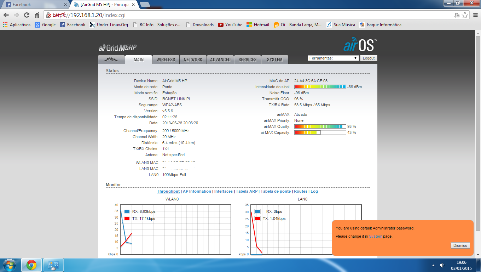Image resolution: width=481 pixels, height=272 pixels.
Task: Click the address bar URL
Action: pos(89,15)
